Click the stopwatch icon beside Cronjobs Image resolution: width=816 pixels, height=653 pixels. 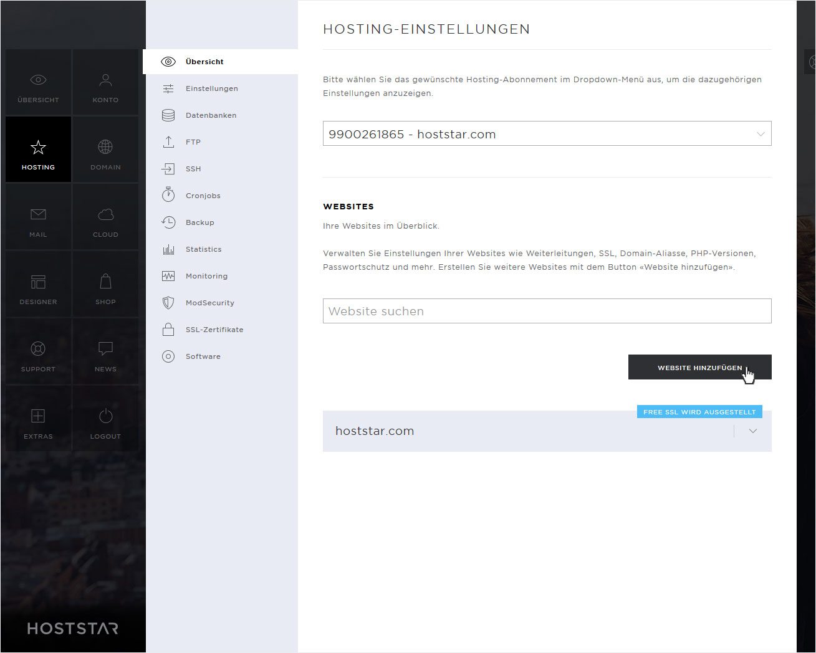click(168, 195)
